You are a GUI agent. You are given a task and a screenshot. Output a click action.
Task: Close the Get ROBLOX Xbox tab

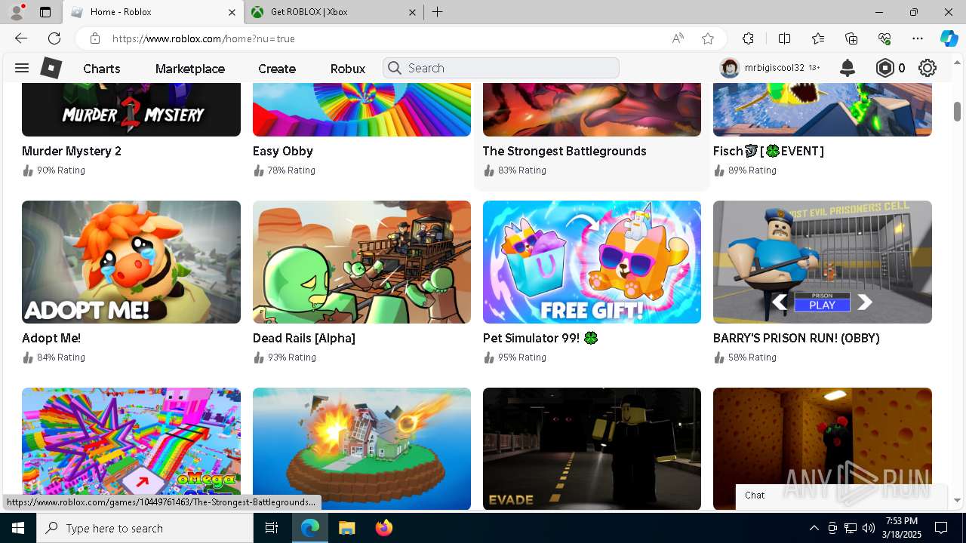pos(413,12)
